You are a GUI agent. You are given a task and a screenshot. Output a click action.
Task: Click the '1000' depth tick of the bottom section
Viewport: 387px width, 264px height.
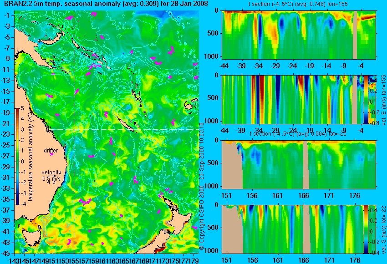(x=212, y=251)
